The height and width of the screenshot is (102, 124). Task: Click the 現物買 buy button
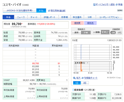78,23
